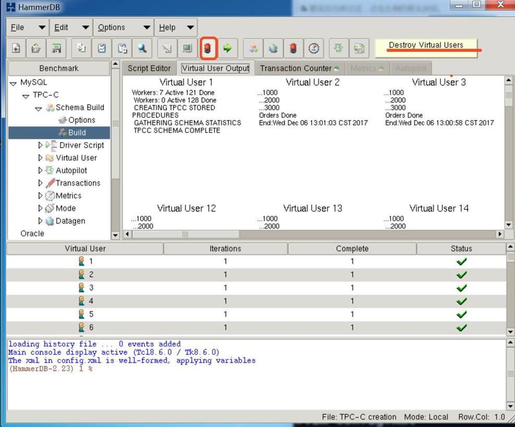Click the open folder toolbar icon
The height and width of the screenshot is (427, 515).
pyautogui.click(x=36, y=48)
